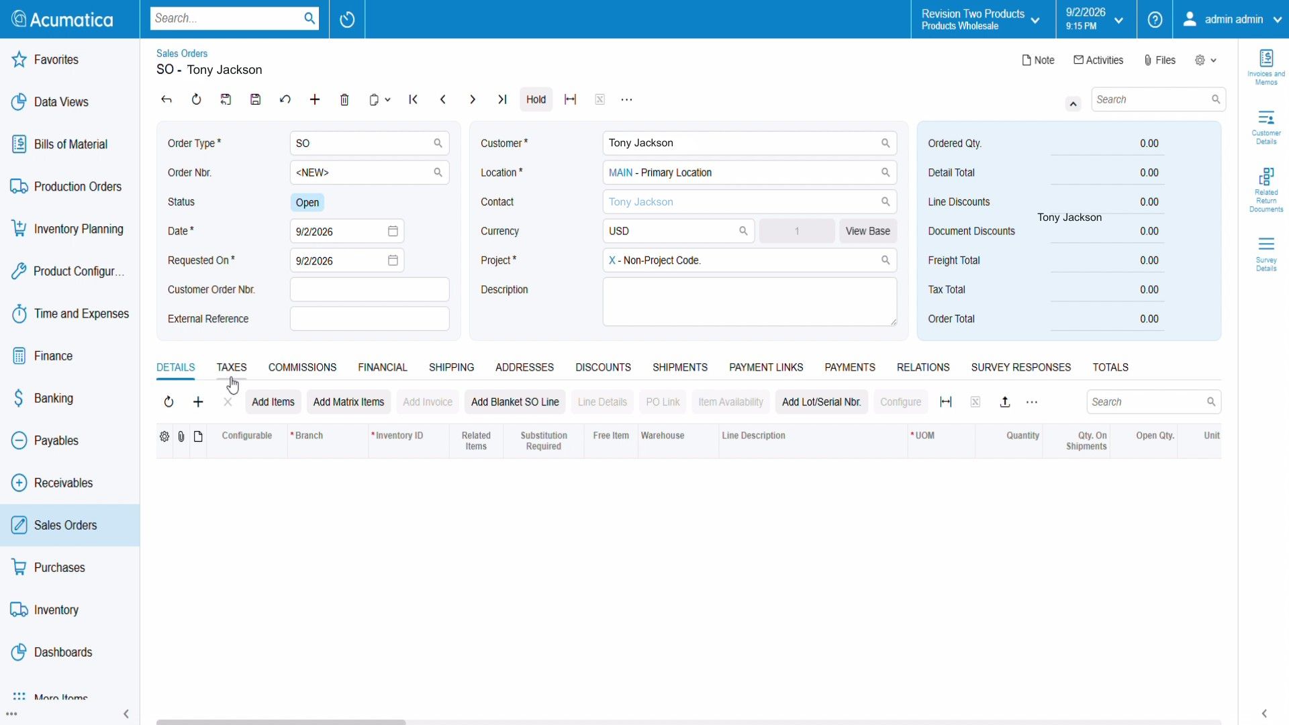Image resolution: width=1289 pixels, height=725 pixels.
Task: Open Time and Expenses workspace
Action: click(70, 313)
